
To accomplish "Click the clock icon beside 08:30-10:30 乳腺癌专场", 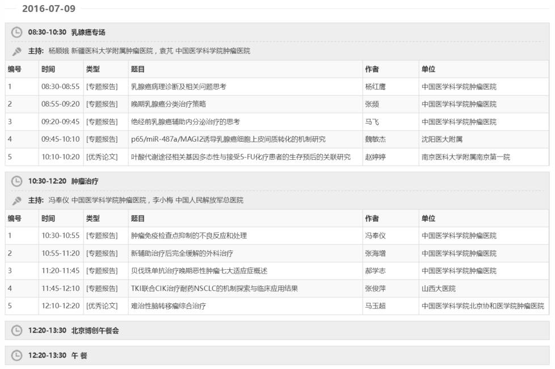I will click(16, 32).
